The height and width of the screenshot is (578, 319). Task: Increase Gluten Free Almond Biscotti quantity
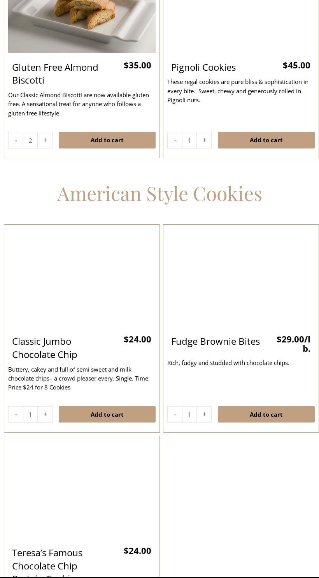coord(45,140)
